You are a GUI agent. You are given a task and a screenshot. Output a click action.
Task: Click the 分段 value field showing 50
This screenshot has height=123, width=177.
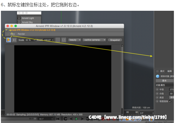pyautogui.click(x=171, y=93)
